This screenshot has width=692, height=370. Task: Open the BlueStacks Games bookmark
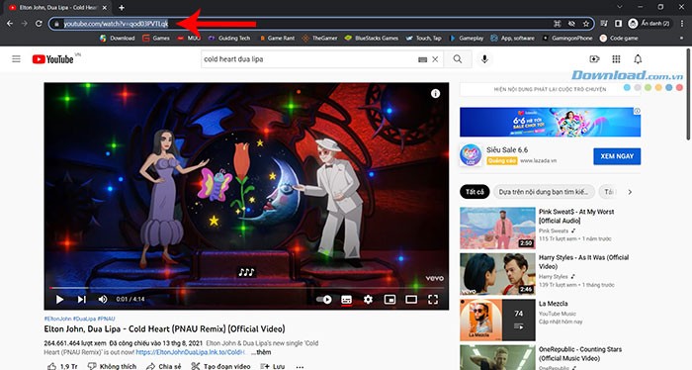372,39
